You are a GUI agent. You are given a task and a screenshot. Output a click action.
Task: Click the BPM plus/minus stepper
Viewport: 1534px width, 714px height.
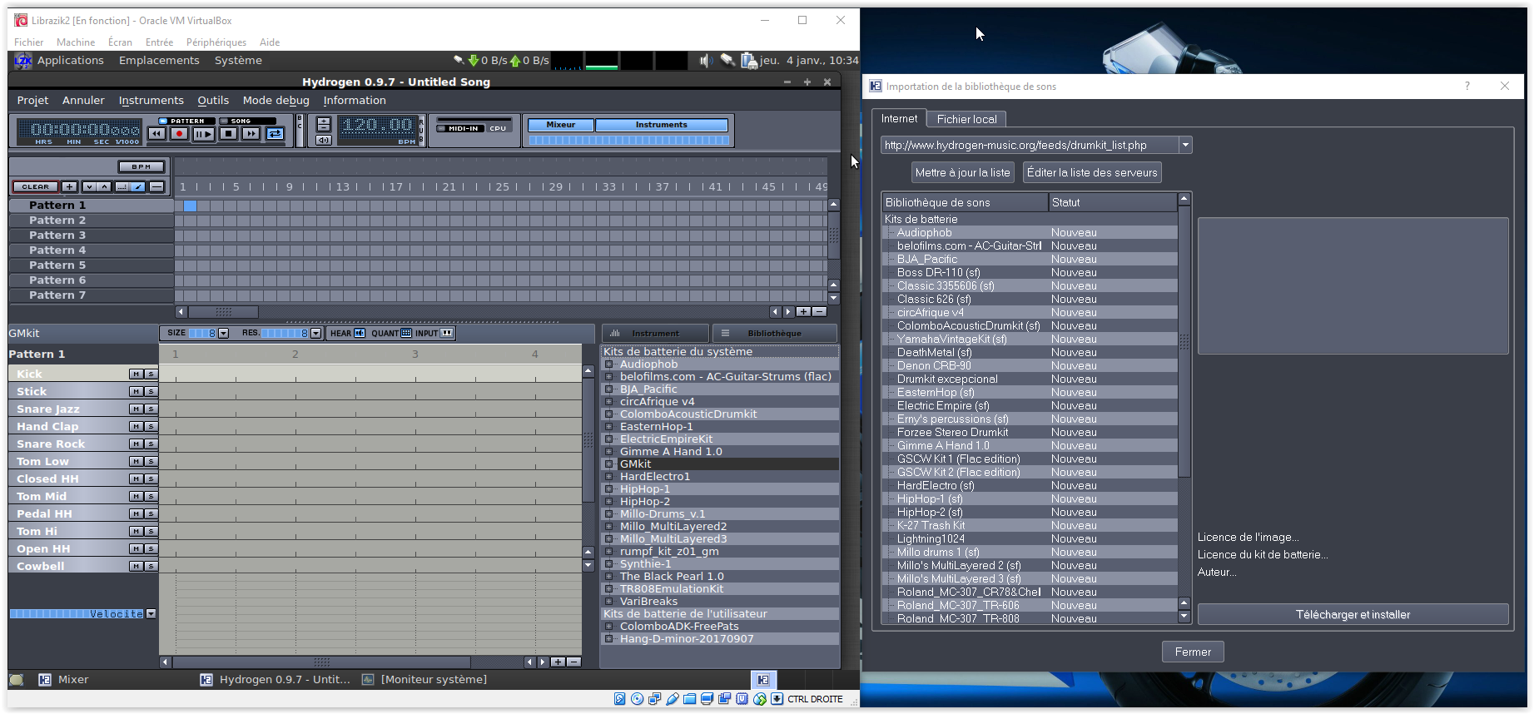click(x=324, y=124)
